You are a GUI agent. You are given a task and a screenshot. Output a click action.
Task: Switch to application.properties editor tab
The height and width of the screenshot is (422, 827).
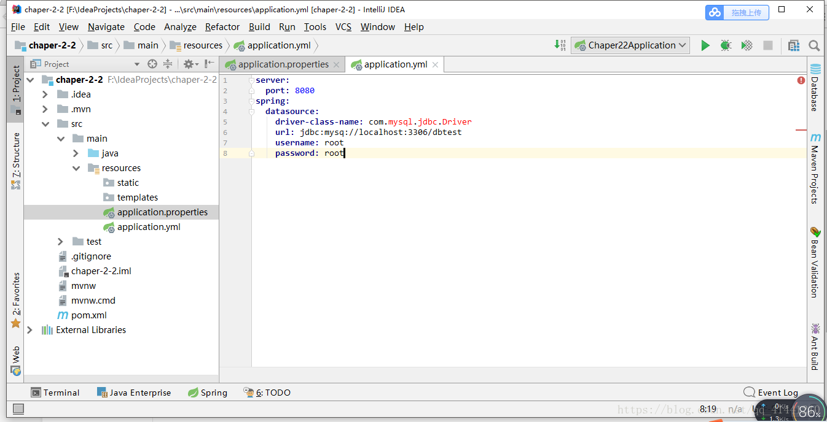(x=283, y=64)
